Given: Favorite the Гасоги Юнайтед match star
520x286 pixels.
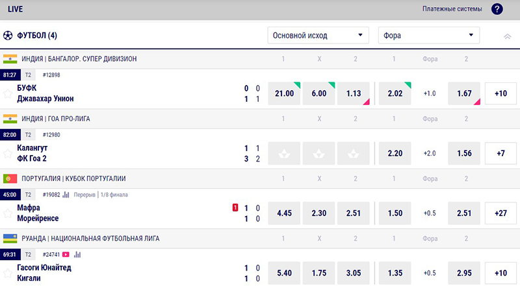Looking at the screenshot, I should 8,273.
